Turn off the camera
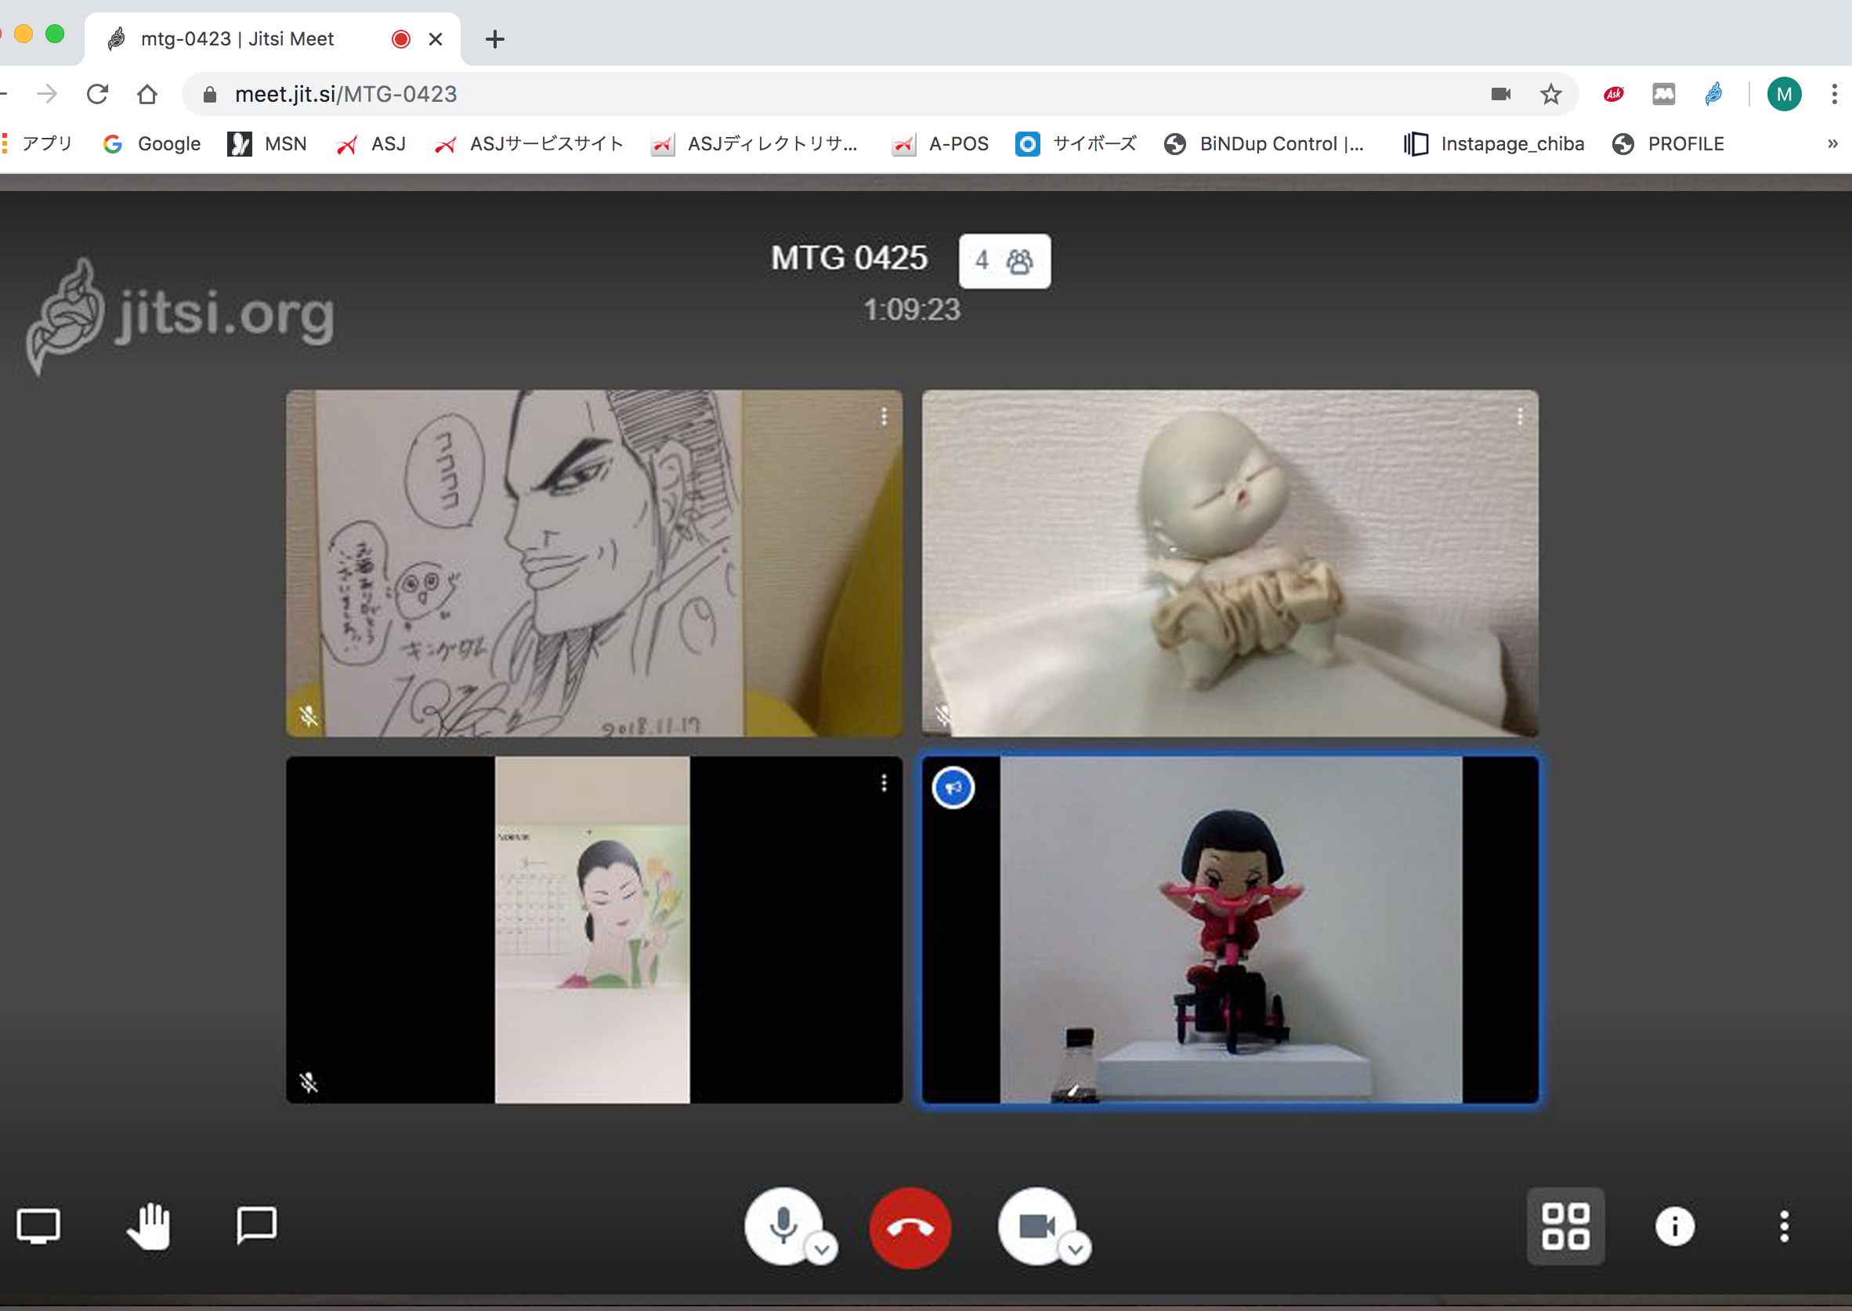1852x1311 pixels. coord(1036,1226)
